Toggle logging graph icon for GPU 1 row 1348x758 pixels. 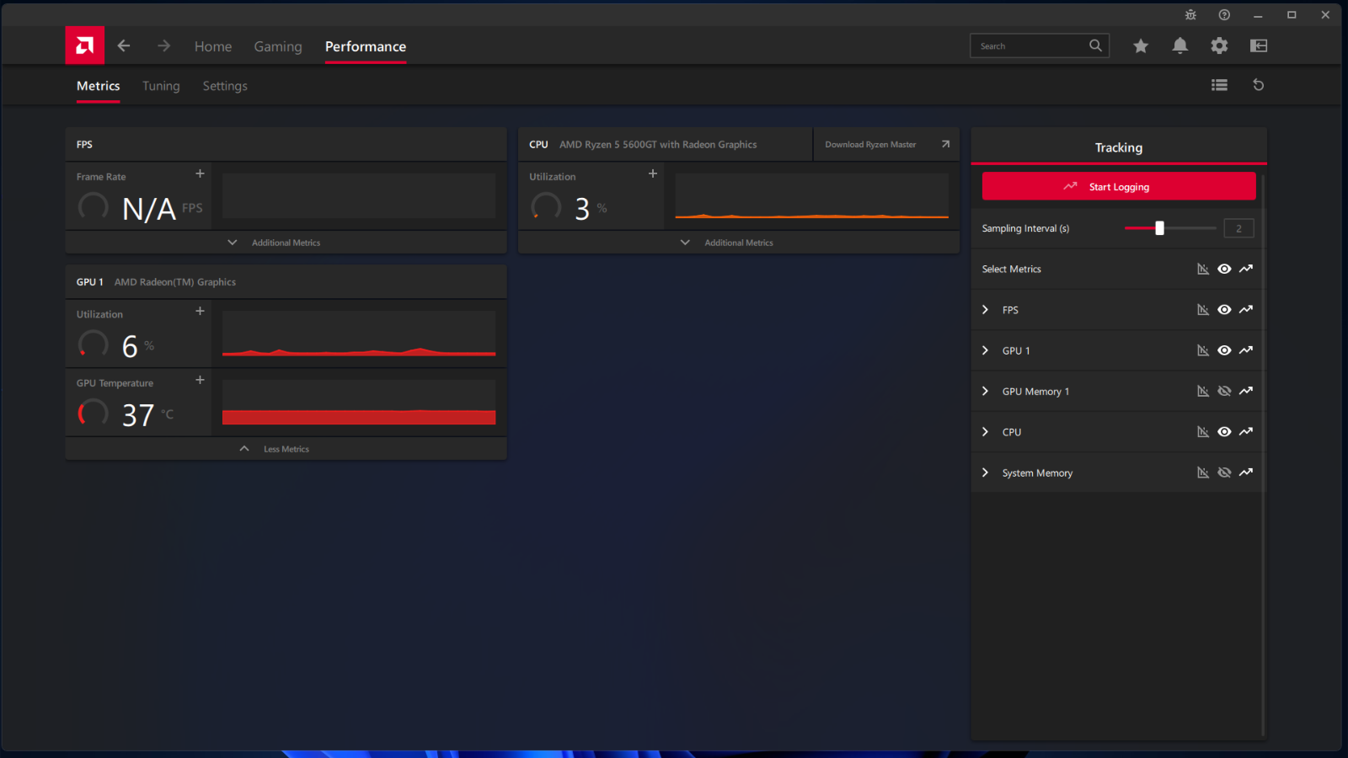coord(1246,350)
